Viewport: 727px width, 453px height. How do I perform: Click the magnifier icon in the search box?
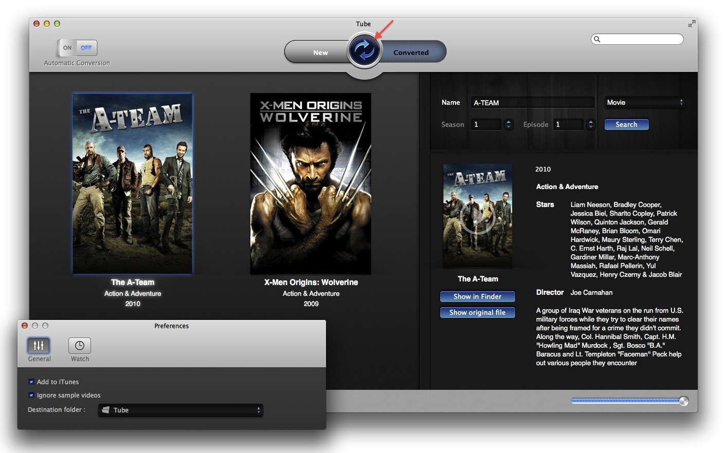tap(596, 39)
